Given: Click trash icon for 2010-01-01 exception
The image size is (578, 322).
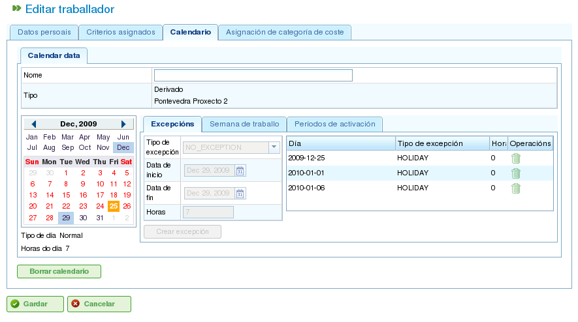Looking at the screenshot, I should [515, 173].
